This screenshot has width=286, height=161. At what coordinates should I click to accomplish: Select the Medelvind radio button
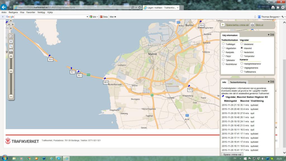coord(242,44)
